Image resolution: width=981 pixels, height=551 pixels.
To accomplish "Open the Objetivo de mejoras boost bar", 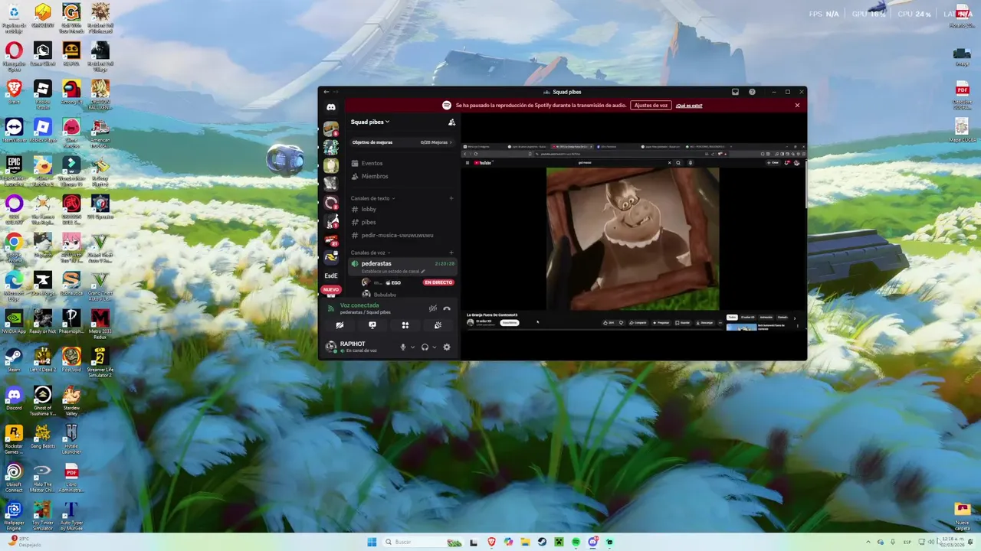I will [402, 142].
